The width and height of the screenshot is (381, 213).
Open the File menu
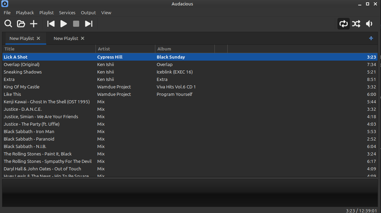click(7, 13)
